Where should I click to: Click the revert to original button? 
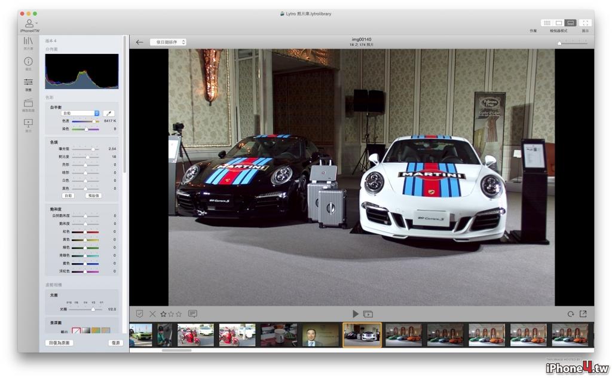59,343
